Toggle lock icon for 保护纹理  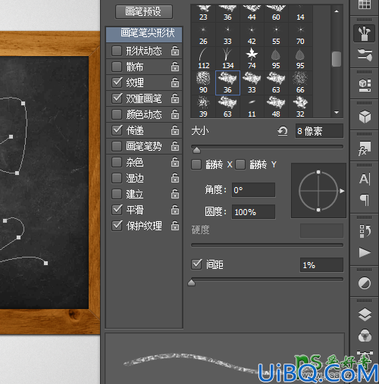point(175,226)
